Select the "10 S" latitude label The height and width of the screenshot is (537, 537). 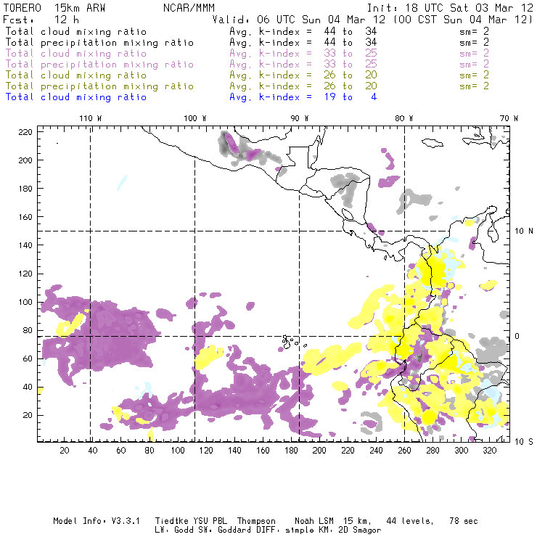tap(524, 442)
